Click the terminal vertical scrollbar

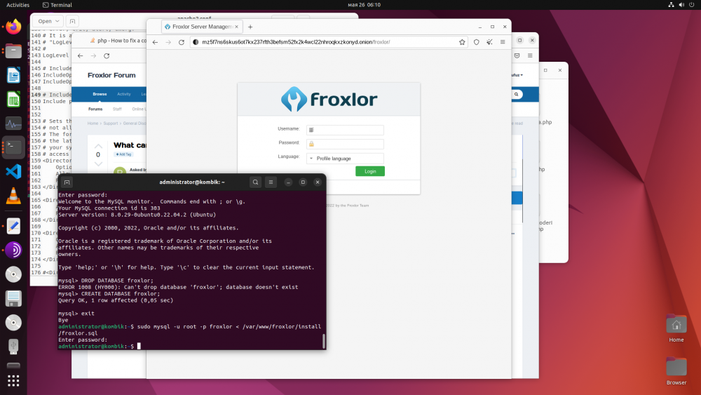coord(324,341)
